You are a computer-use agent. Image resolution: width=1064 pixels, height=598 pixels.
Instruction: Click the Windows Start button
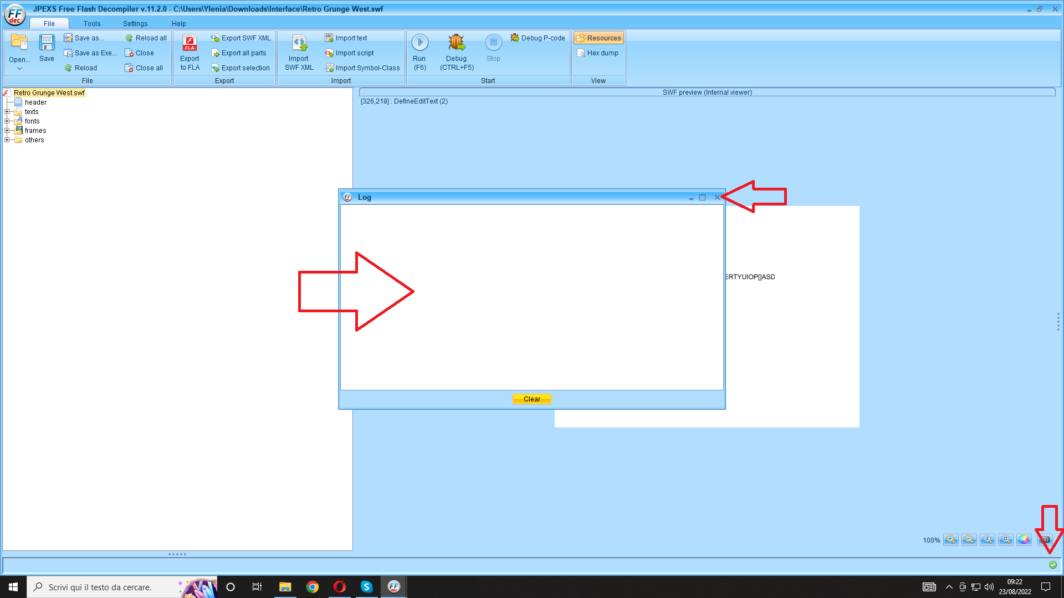coord(13,587)
